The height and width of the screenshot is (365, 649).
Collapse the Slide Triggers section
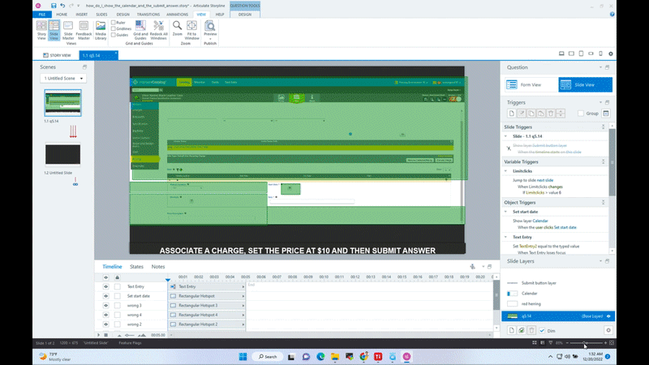603,127
